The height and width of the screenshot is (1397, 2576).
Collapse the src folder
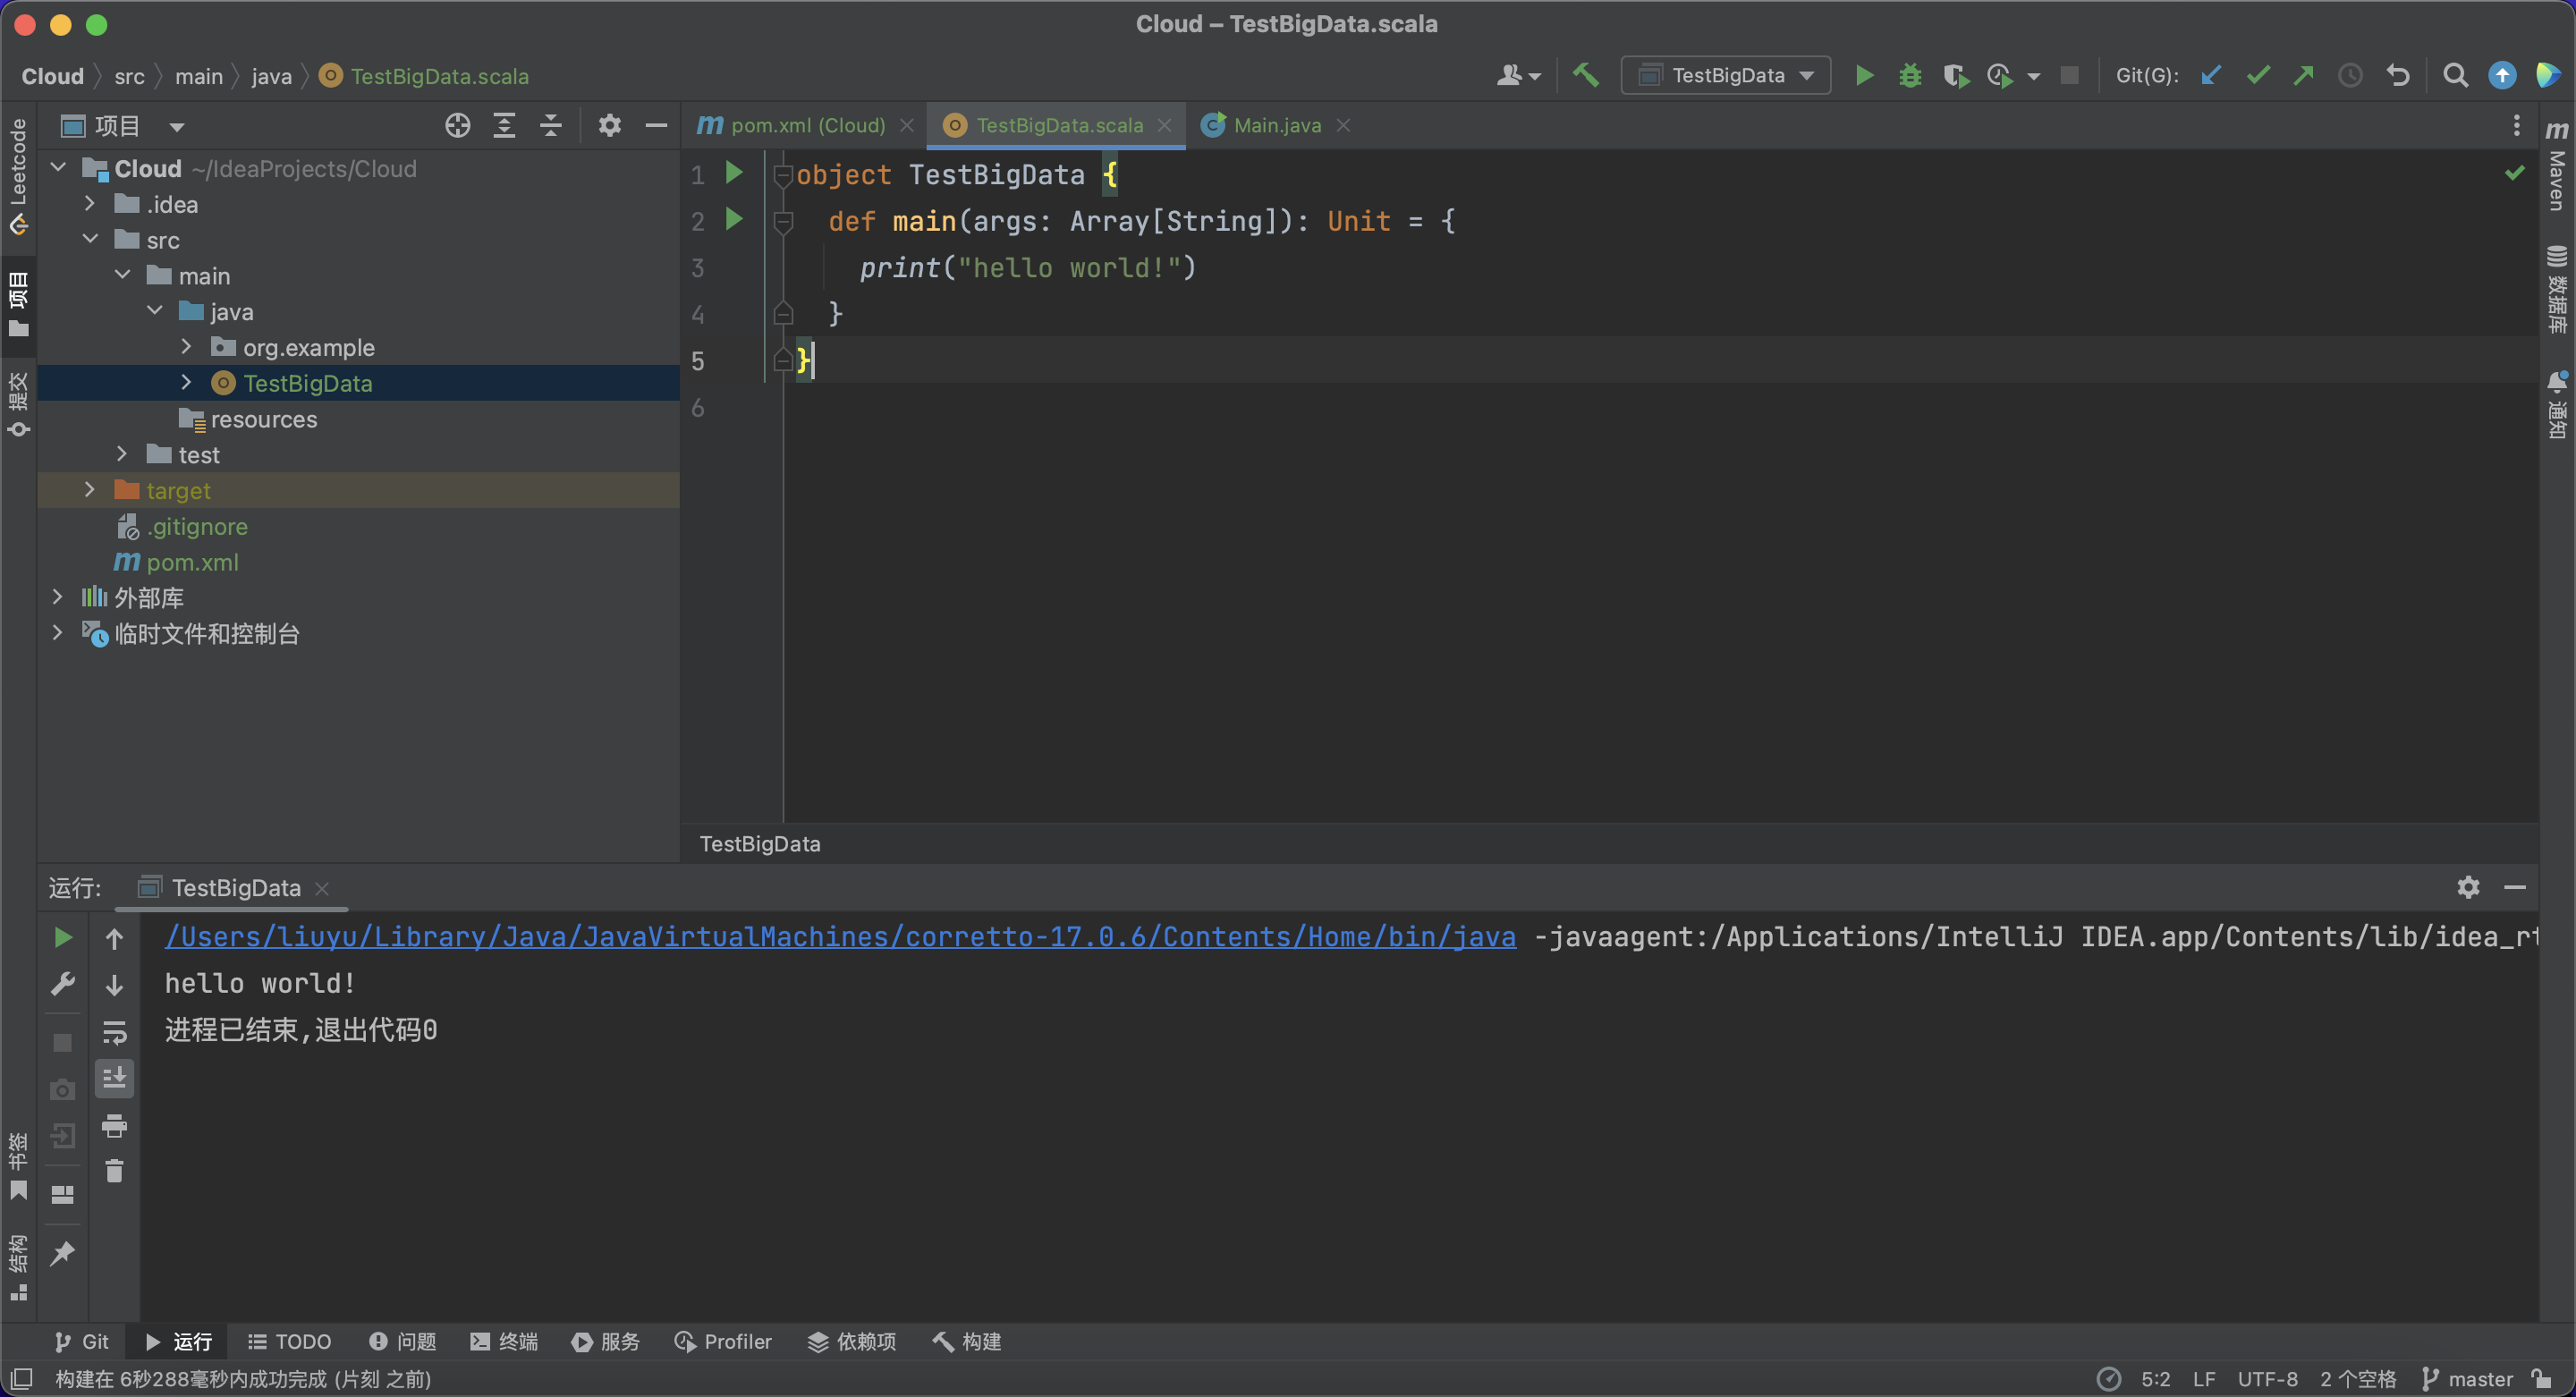(x=90, y=239)
